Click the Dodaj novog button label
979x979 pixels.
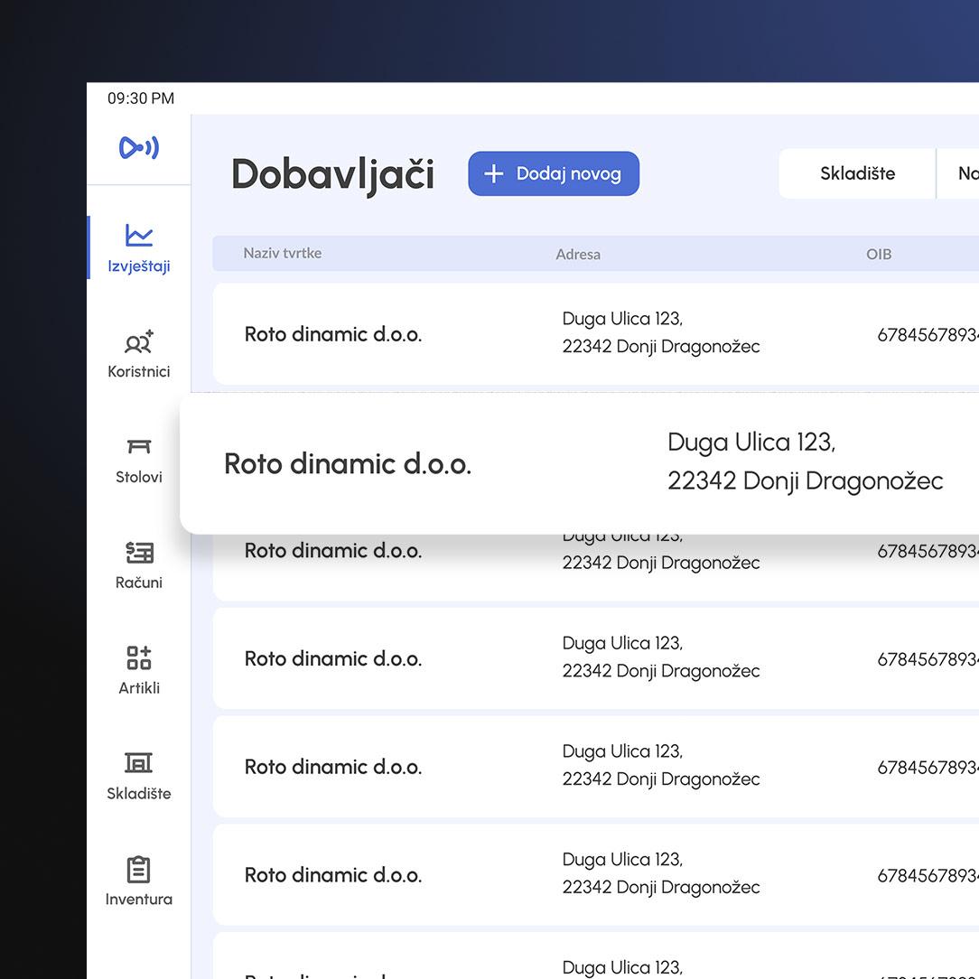point(568,173)
